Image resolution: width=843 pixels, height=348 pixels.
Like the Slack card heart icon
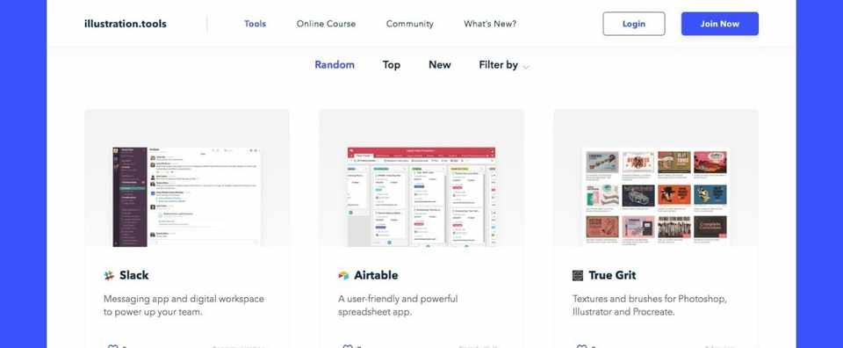click(112, 346)
